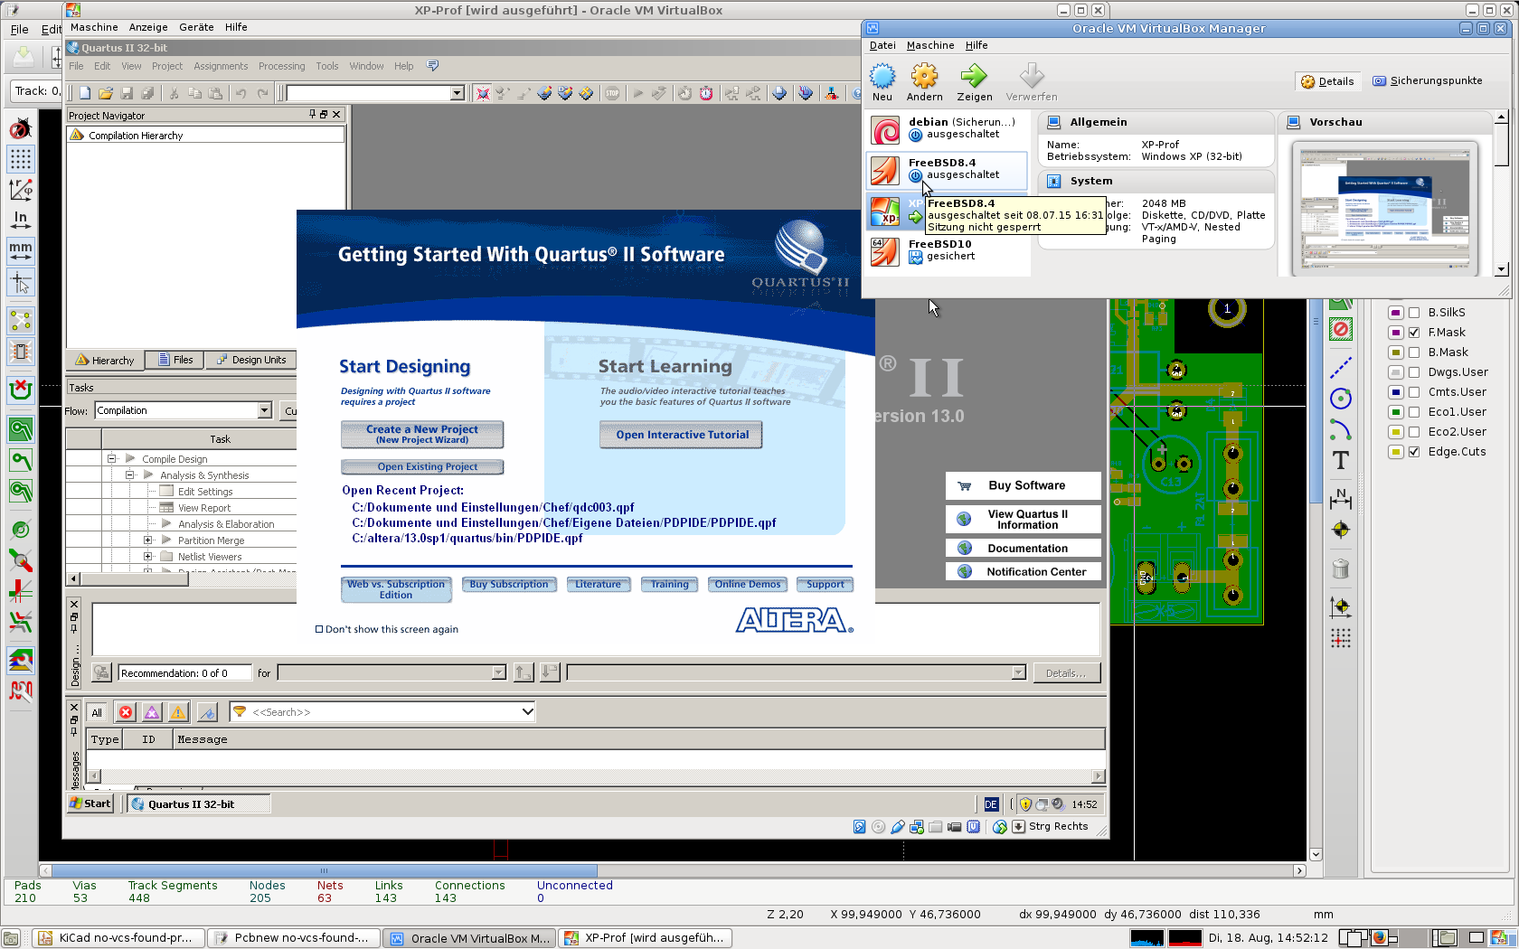This screenshot has height=949, width=1519.
Task: Select the Add arc tool in Pcbnew
Action: 1341,429
